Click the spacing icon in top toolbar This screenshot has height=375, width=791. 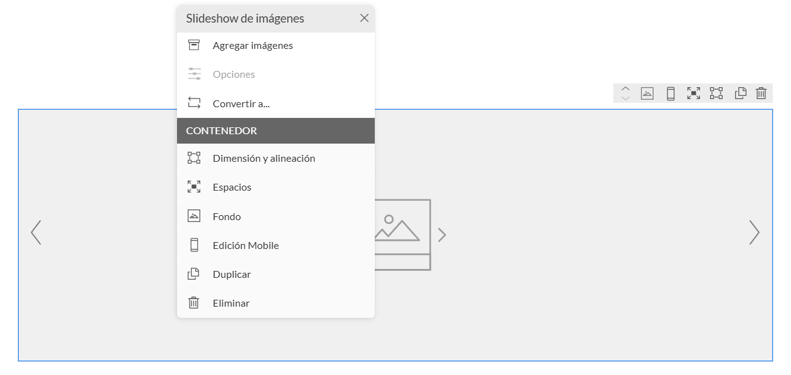click(x=694, y=93)
